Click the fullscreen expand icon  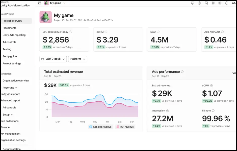(x=213, y=3)
